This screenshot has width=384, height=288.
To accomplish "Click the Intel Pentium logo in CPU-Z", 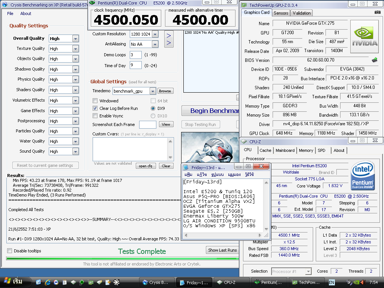I will (363, 175).
